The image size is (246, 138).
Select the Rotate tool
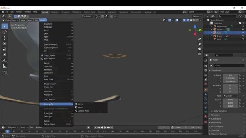point(4,43)
